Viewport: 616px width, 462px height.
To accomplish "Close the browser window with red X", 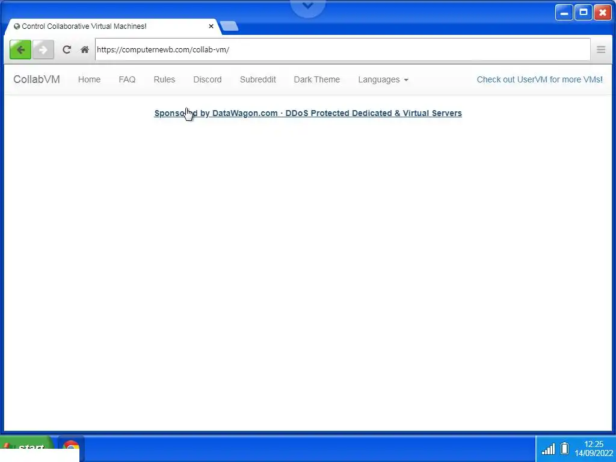I will 603,13.
